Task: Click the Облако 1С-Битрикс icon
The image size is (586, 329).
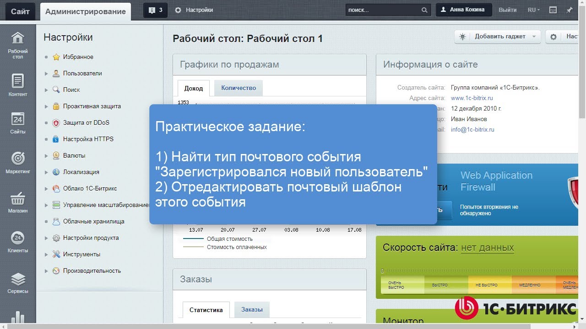Action: (56, 189)
